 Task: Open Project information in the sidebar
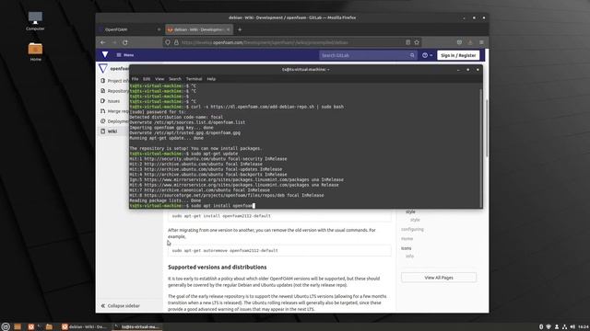114,81
